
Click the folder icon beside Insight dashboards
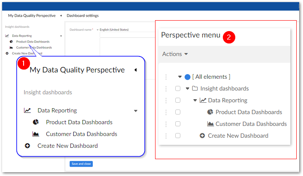click(x=195, y=88)
